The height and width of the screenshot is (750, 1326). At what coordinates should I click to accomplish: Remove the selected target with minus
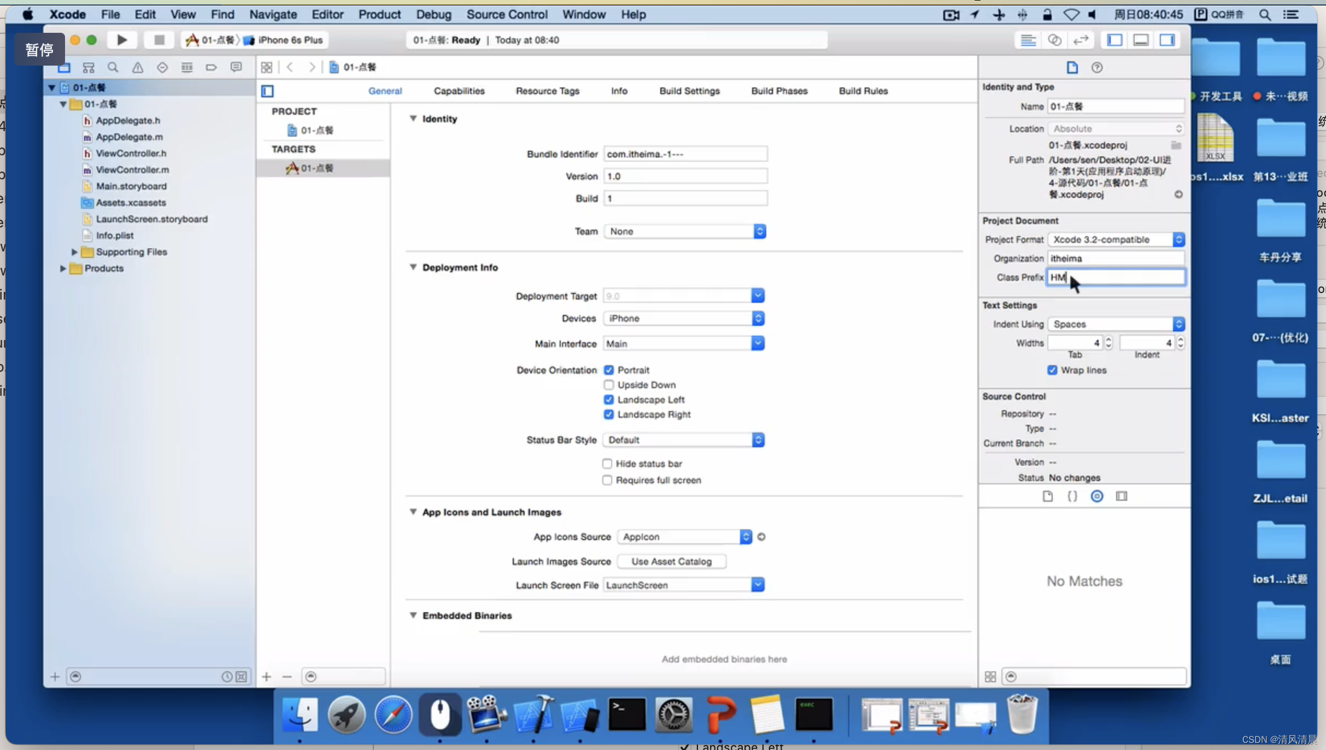point(287,677)
